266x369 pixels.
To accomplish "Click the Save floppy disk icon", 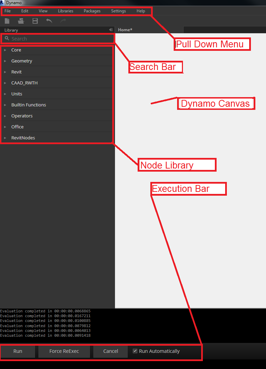I will pyautogui.click(x=35, y=21).
